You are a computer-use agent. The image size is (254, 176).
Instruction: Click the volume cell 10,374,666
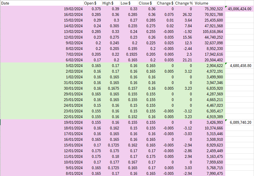click(210, 128)
